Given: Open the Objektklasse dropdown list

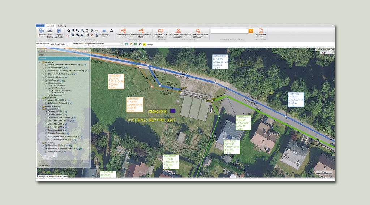Looking at the screenshot, I should [x=121, y=44].
